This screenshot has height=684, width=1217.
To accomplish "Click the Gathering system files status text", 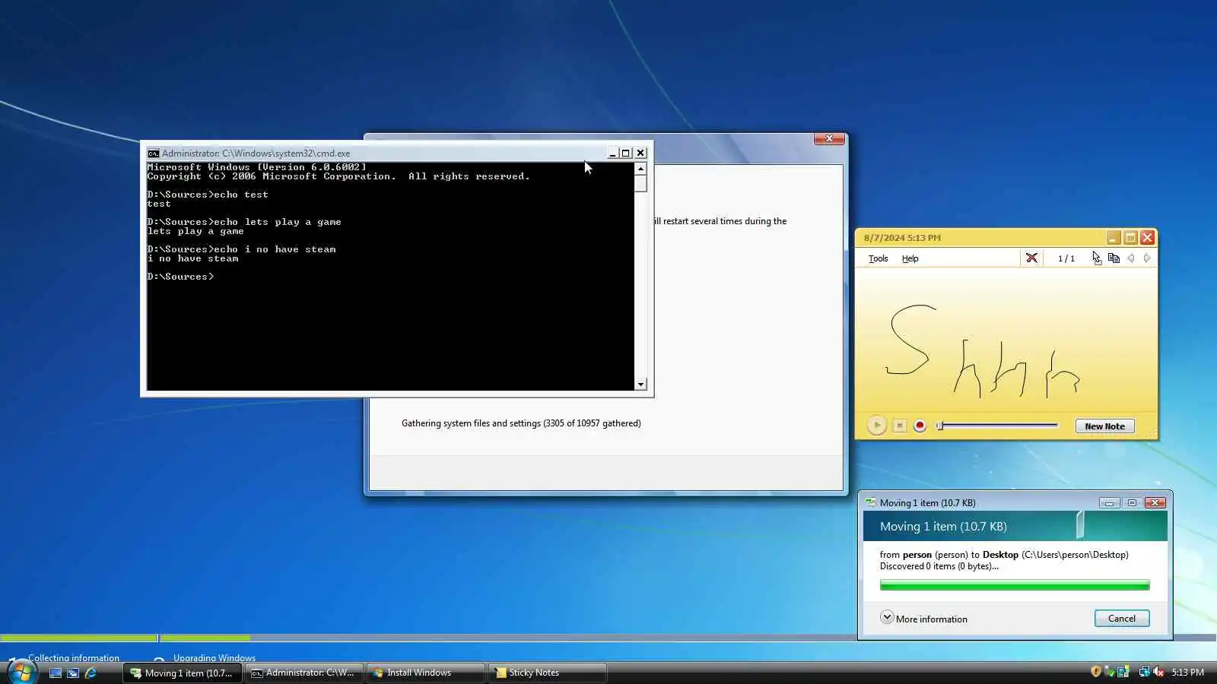I will click(x=521, y=423).
